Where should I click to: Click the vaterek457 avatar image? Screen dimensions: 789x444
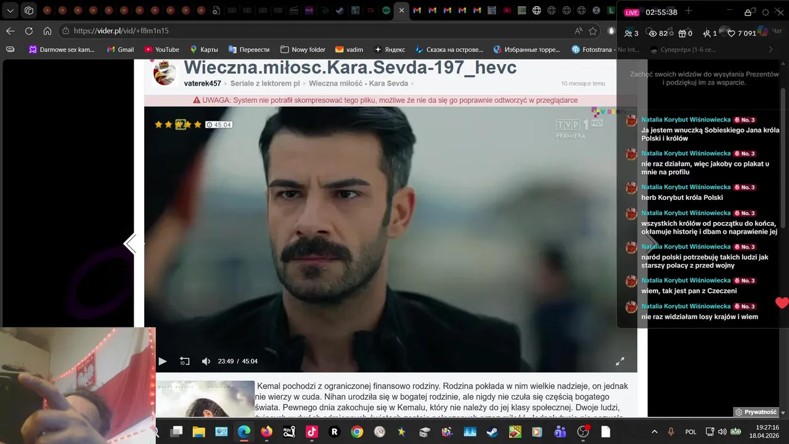[x=165, y=73]
